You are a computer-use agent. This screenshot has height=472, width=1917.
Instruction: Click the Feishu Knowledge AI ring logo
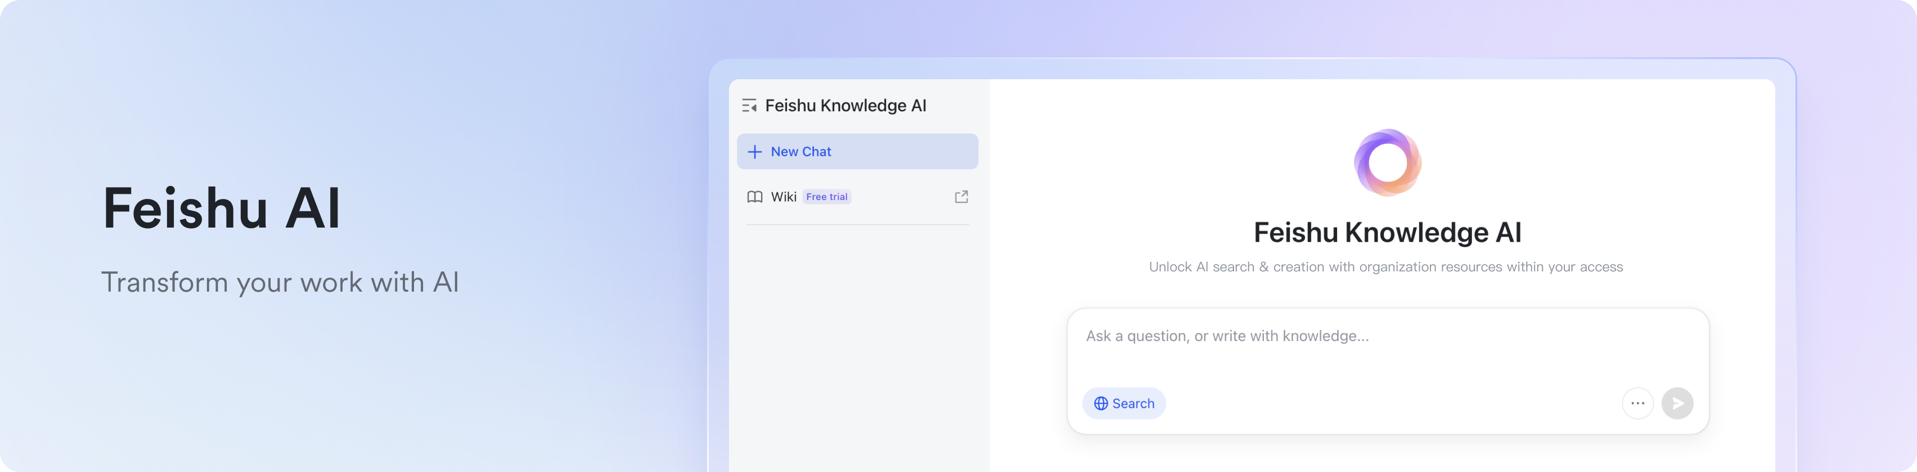click(1387, 163)
